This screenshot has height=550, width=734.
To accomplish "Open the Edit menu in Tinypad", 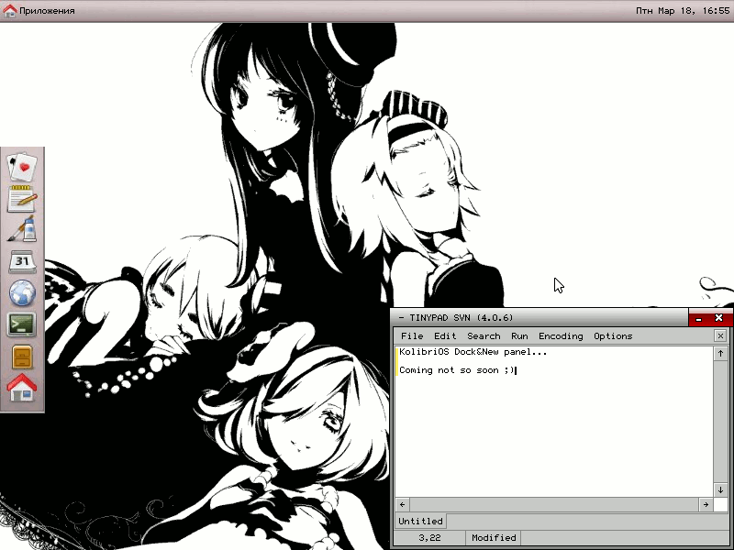I will pyautogui.click(x=445, y=336).
